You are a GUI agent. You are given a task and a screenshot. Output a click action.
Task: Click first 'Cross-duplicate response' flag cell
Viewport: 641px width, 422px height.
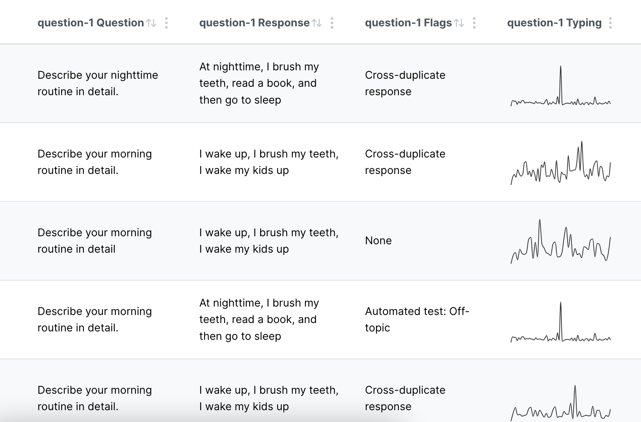(405, 83)
